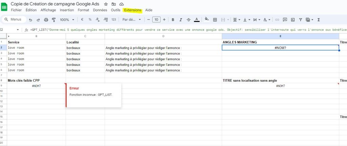Image resolution: width=347 pixels, height=146 pixels.
Task: Click the insert chart icon
Action: pos(292,20)
